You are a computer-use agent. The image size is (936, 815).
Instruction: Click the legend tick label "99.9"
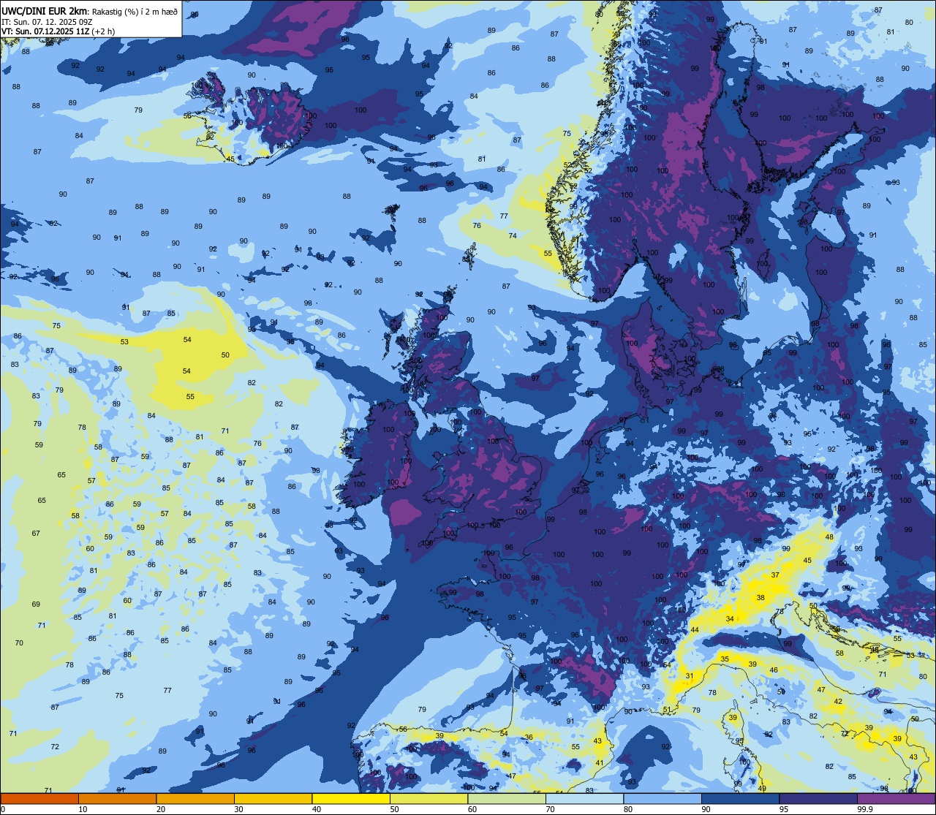coord(866,809)
